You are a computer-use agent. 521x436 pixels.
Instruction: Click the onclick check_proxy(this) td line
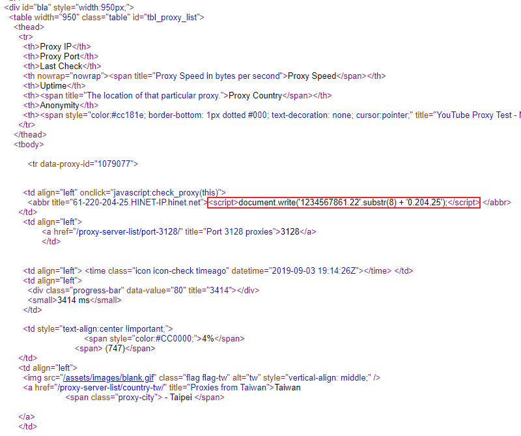(x=124, y=192)
